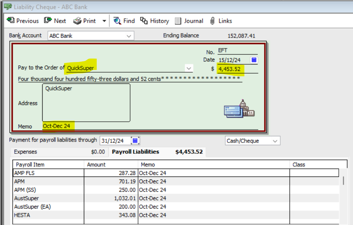
Task: Click the Ending Balance value 152,087.41
Action: pyautogui.click(x=241, y=36)
